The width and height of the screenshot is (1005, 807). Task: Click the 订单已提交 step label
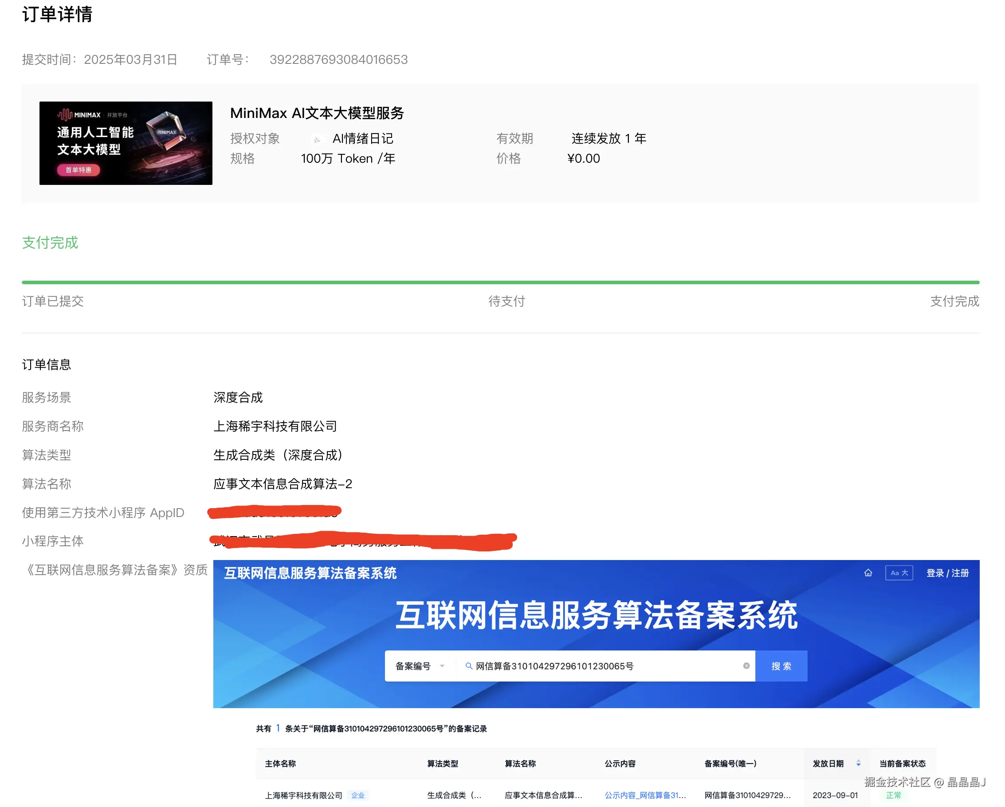[x=53, y=301]
